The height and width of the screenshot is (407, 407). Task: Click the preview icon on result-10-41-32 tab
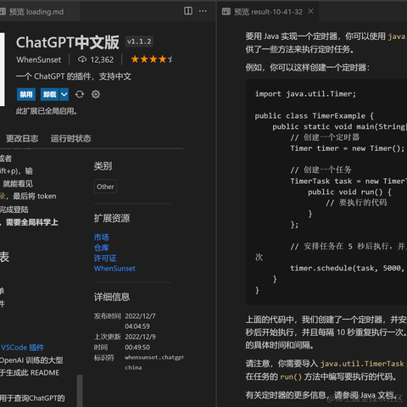226,12
